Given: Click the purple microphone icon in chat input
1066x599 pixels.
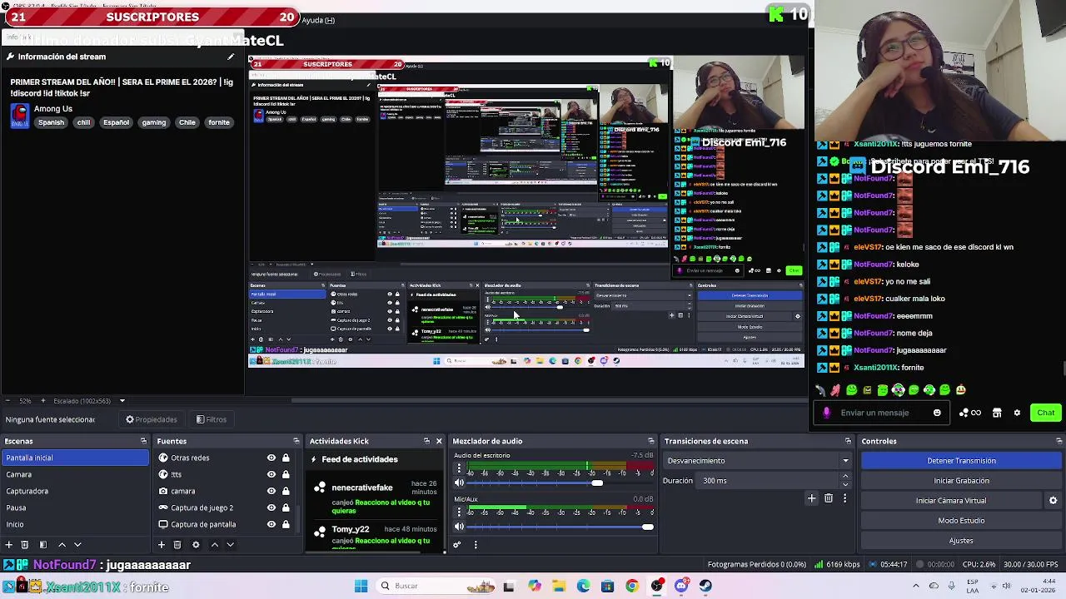Looking at the screenshot, I should point(826,413).
